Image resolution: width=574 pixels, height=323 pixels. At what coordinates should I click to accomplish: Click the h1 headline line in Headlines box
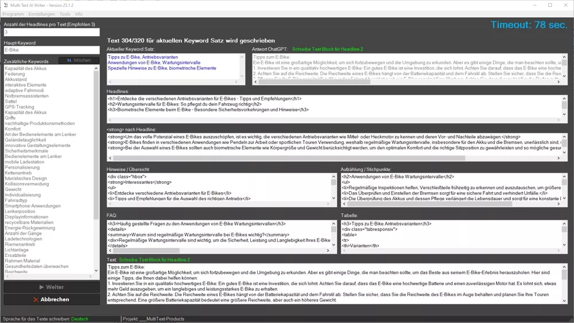point(205,99)
